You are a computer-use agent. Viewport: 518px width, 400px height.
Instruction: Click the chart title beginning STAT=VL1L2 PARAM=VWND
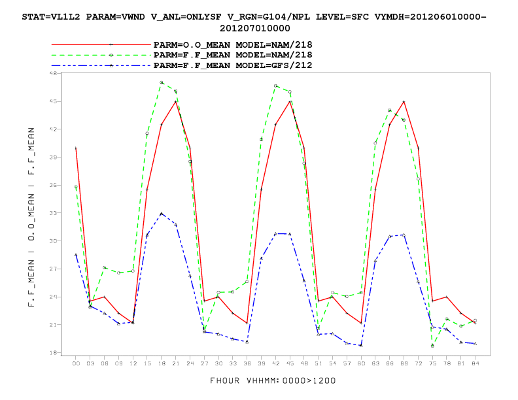click(254, 22)
